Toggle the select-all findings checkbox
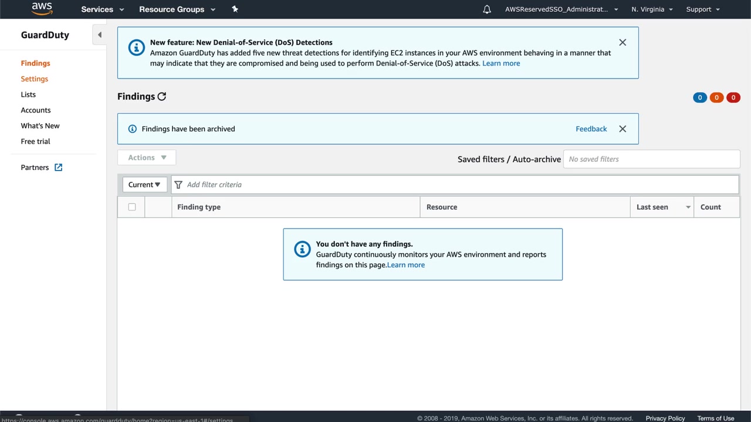Image resolution: width=751 pixels, height=422 pixels. pyautogui.click(x=132, y=207)
